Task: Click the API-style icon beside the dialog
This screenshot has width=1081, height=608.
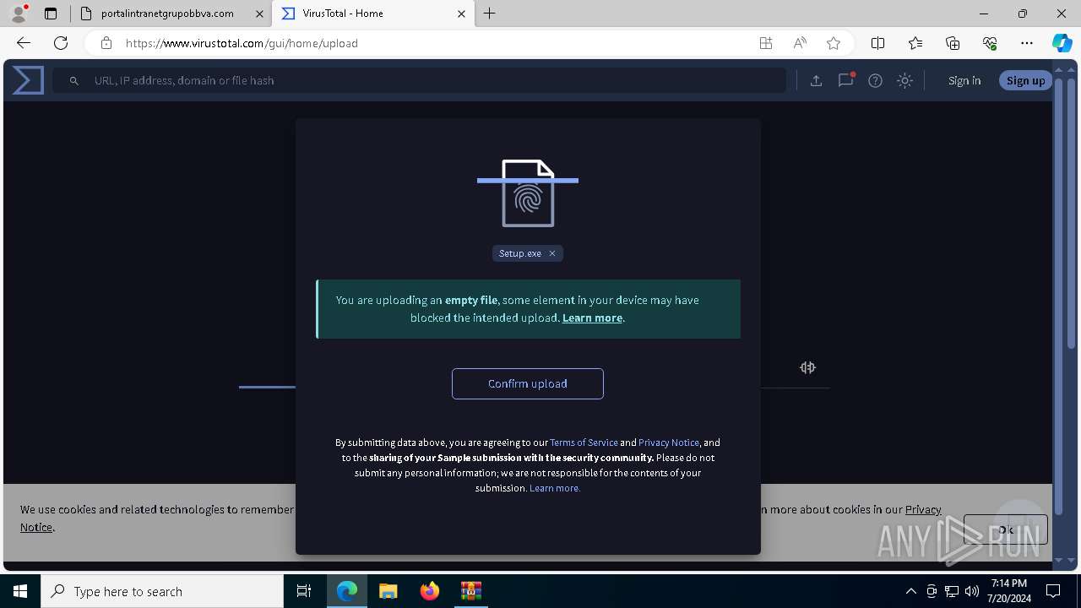Action: (x=807, y=367)
